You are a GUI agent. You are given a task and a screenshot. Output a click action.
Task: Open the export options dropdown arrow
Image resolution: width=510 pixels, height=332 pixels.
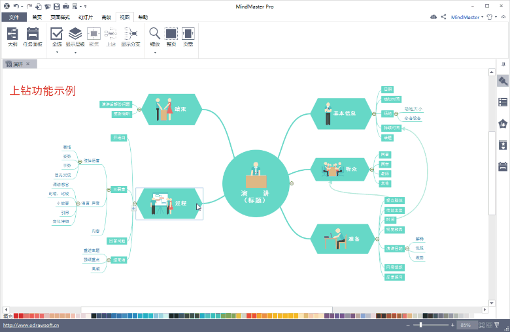pos(80,7)
